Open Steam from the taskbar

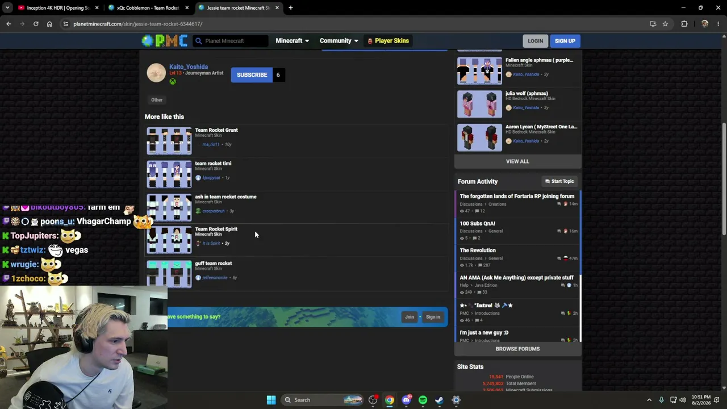click(x=439, y=400)
